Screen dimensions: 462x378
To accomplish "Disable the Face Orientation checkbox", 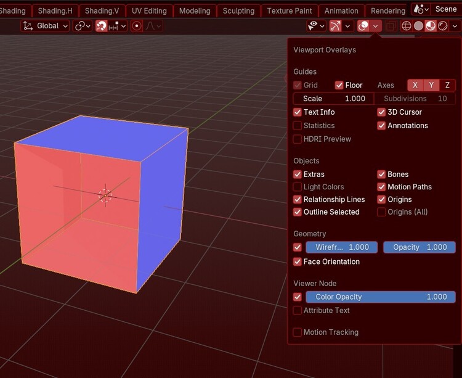I will coord(298,261).
